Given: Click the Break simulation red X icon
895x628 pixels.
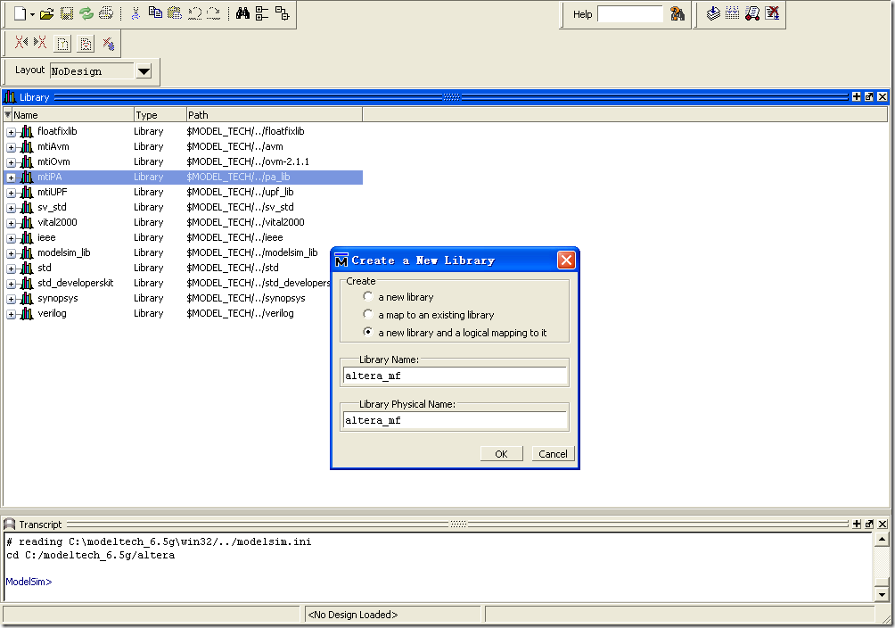Looking at the screenshot, I should (x=772, y=13).
